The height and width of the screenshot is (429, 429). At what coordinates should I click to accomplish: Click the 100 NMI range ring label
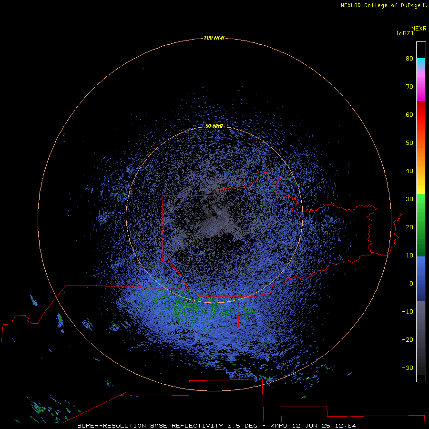[x=214, y=38]
